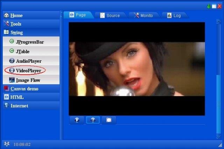Open the Home section in sidebar

pyautogui.click(x=16, y=15)
